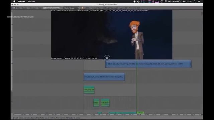Select the long blue spinning animation strip
Viewport: 214px width, 120px height.
tap(148, 64)
